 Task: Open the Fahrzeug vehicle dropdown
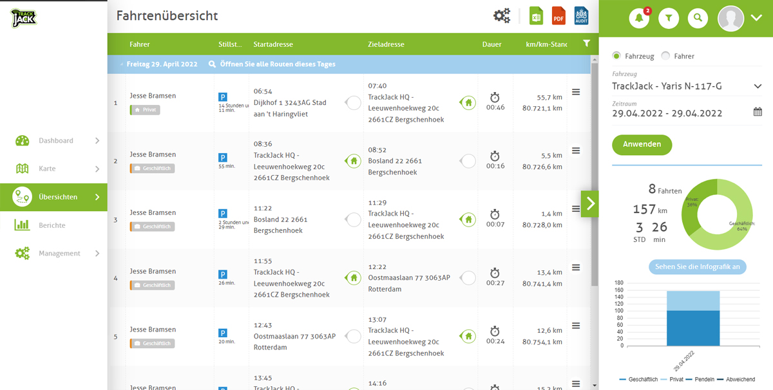687,86
